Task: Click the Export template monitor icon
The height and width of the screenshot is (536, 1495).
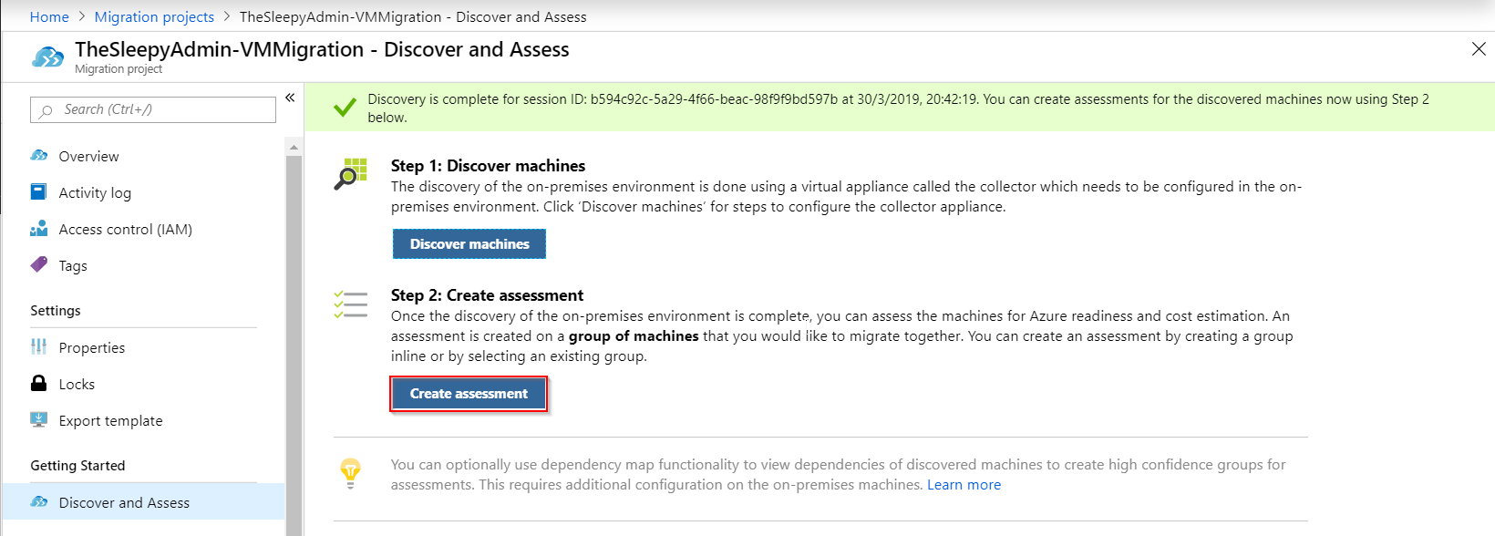Action: point(39,420)
